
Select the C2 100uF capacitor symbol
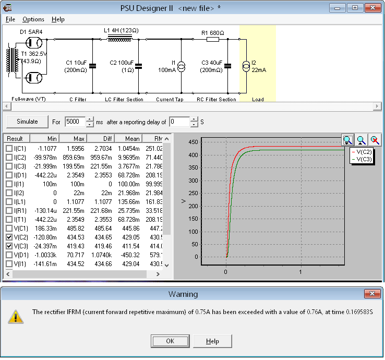(x=138, y=66)
